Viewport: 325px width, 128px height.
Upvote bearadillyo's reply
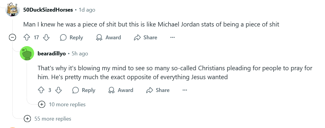pos(41,90)
